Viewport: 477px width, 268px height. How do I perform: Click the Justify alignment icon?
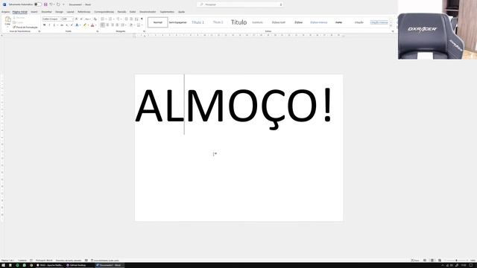(x=117, y=25)
